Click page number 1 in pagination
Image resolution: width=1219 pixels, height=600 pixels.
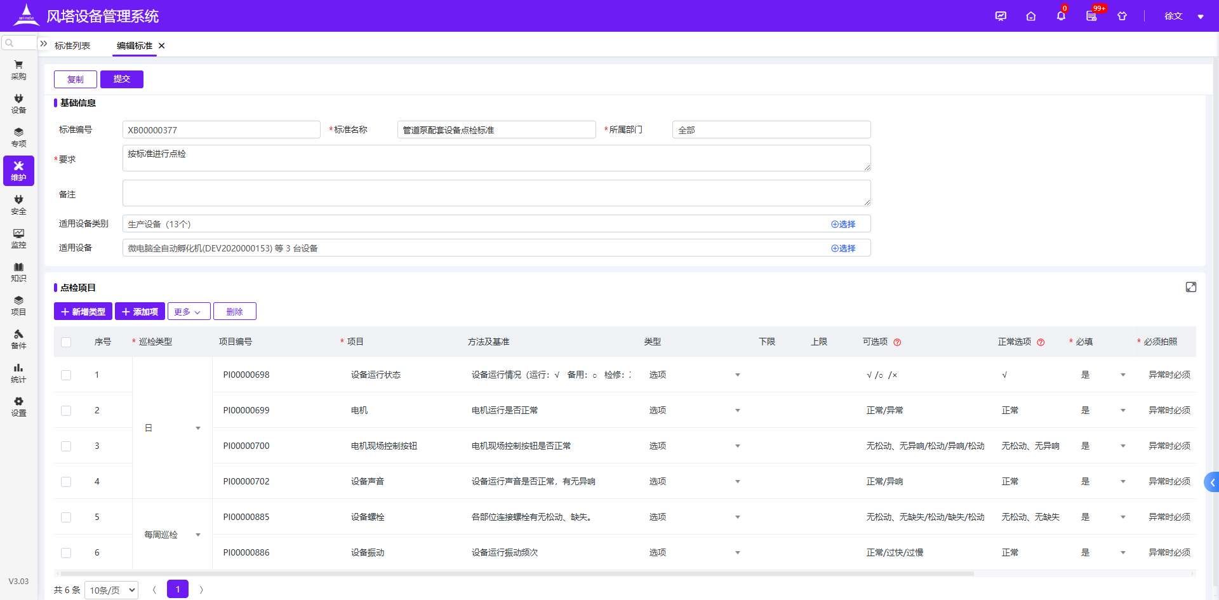coord(178,589)
